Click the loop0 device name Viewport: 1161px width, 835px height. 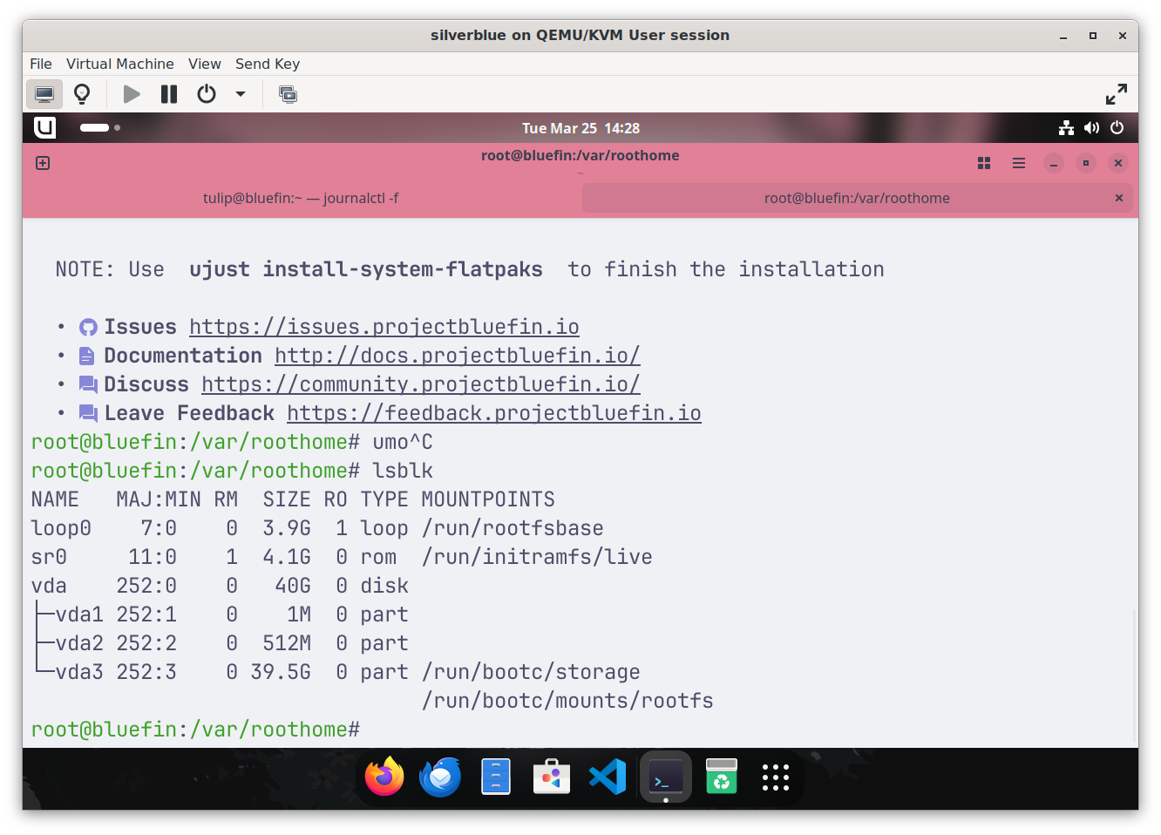[x=61, y=528]
